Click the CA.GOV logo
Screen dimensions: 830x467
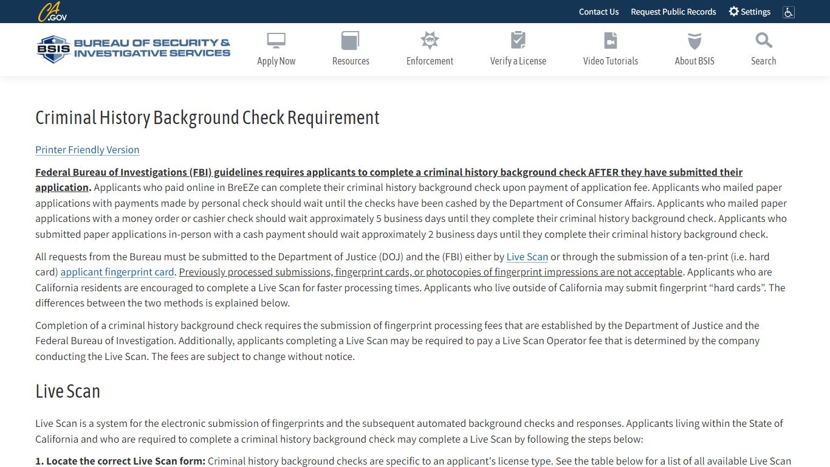coord(52,12)
